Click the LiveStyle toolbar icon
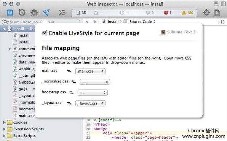This screenshot has width=227, height=141. [x=46, y=13]
